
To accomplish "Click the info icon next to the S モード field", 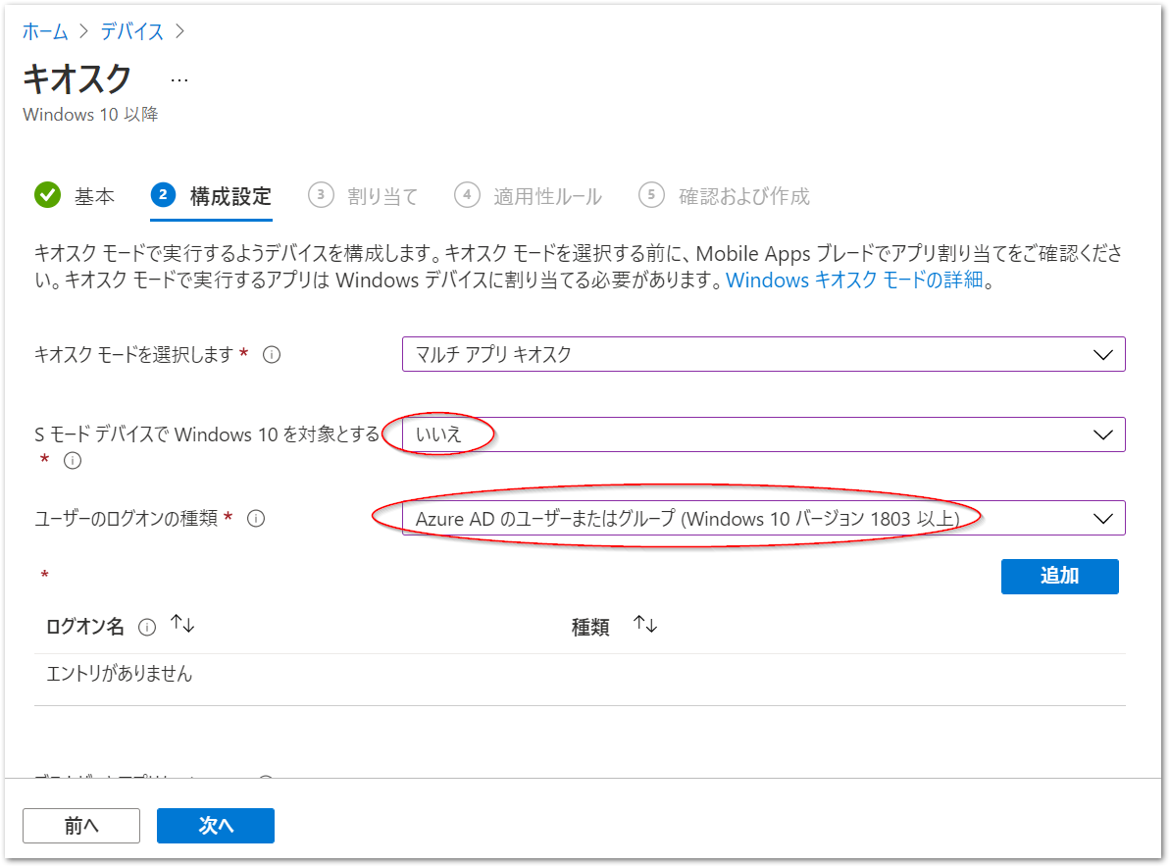I will (73, 461).
